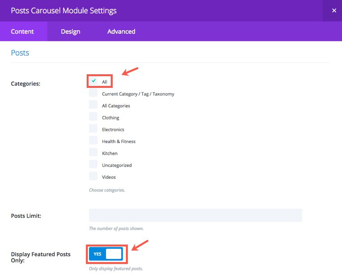Click the Posts Limit input field
Screen dimensions: 342x278
click(x=195, y=215)
